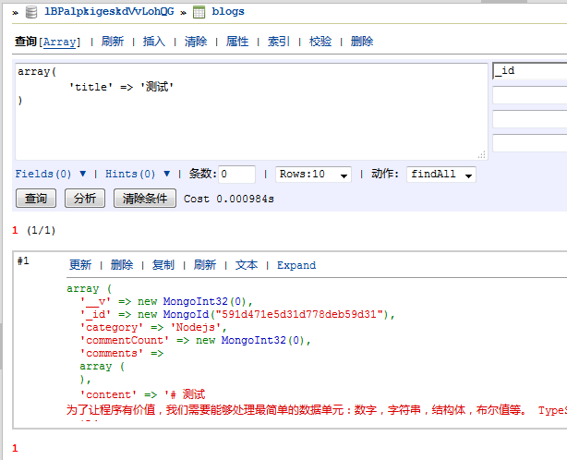Click the blogs collection table icon
567x460 pixels.
coord(199,12)
